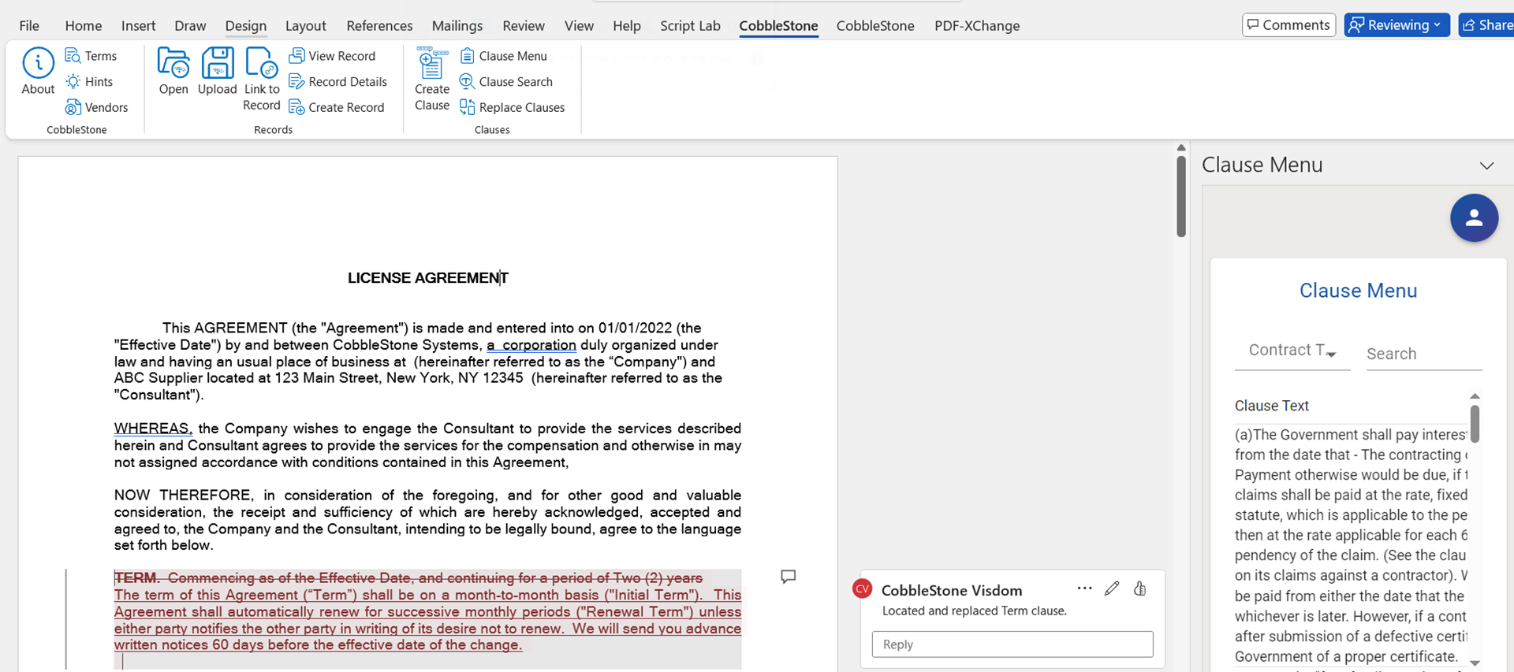Switch to the Home tab

pyautogui.click(x=83, y=26)
